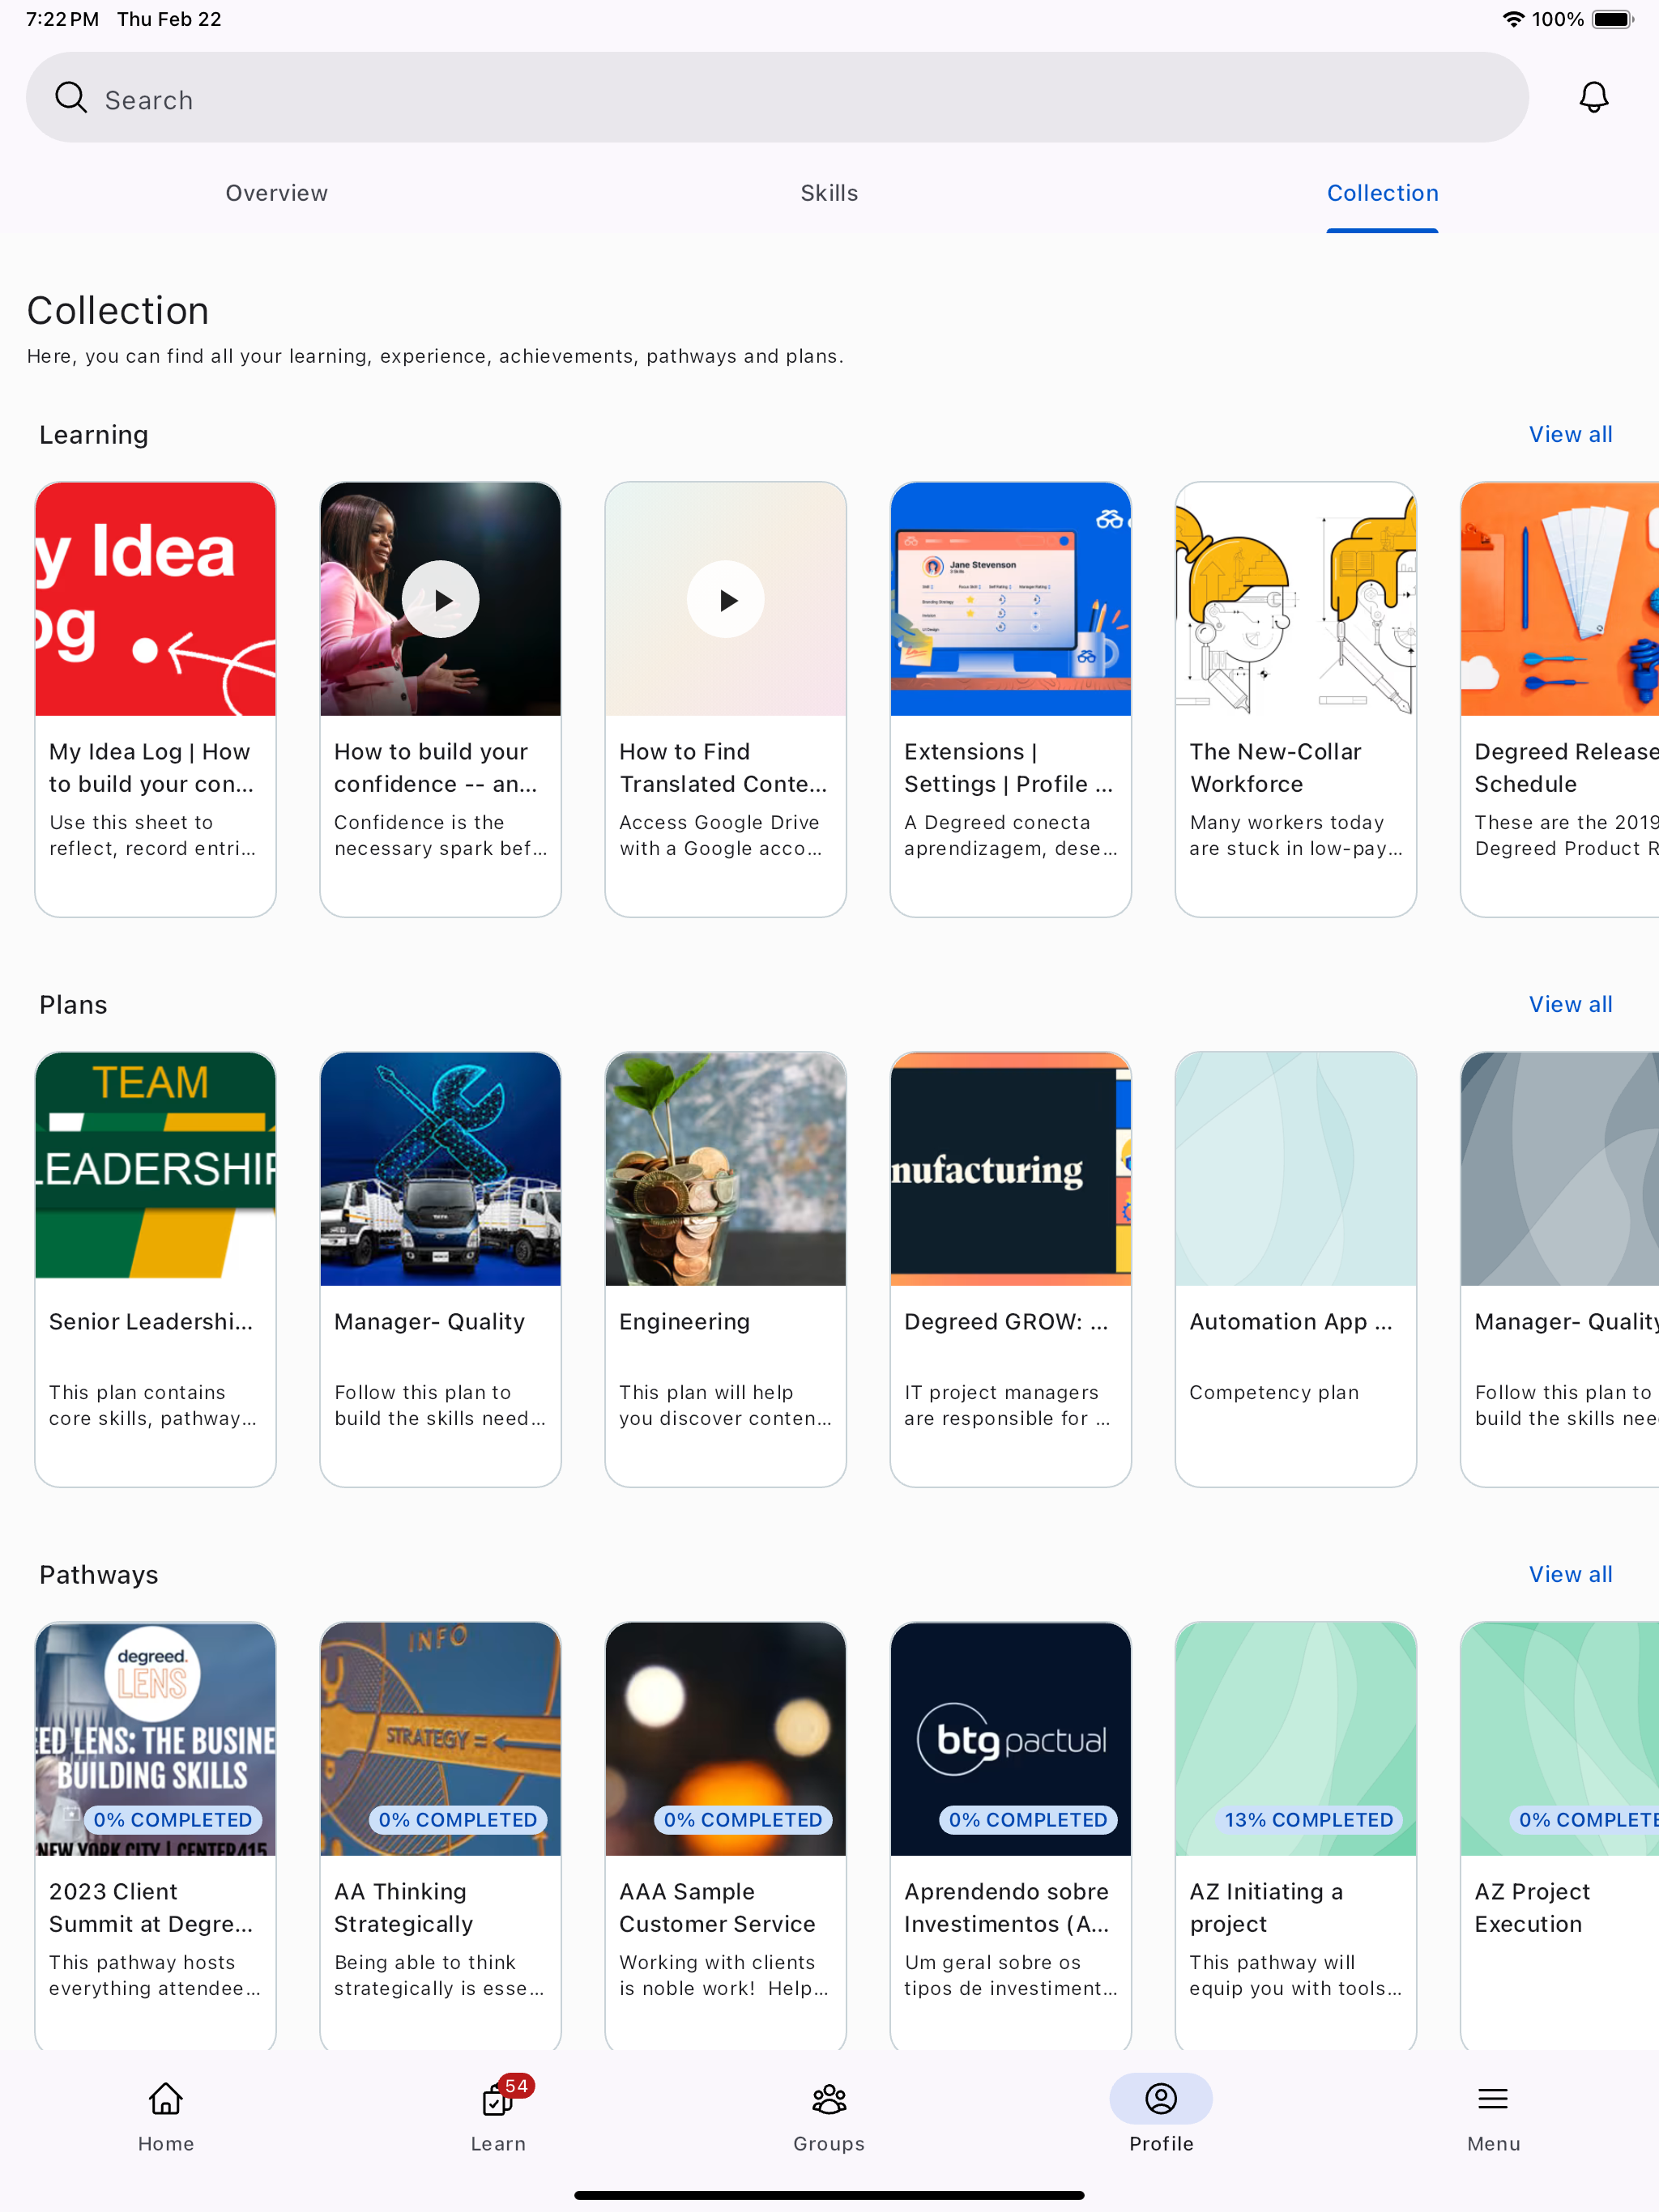The height and width of the screenshot is (2212, 1659).
Task: Tap the Wi-Fi status icon
Action: click(x=1513, y=19)
